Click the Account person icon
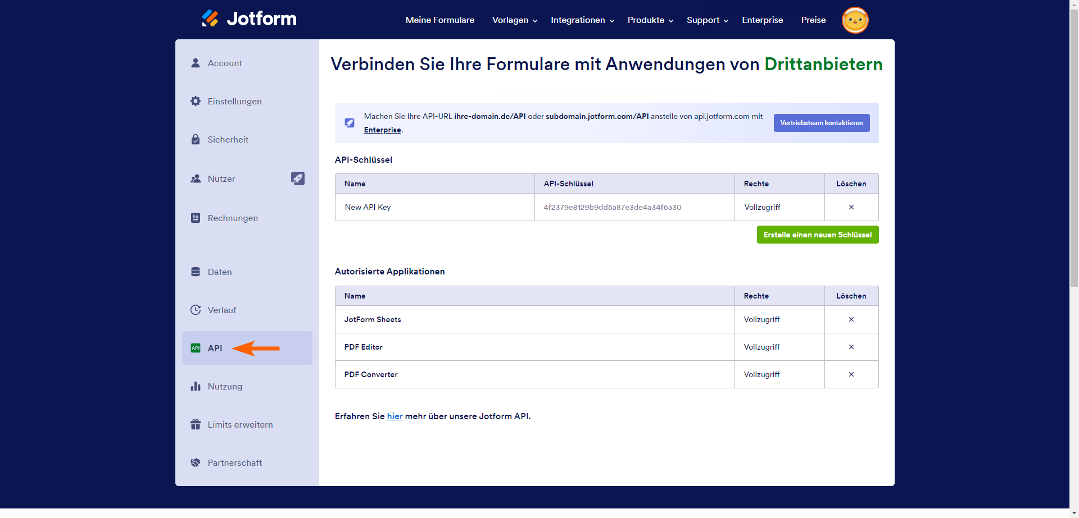 click(x=196, y=63)
